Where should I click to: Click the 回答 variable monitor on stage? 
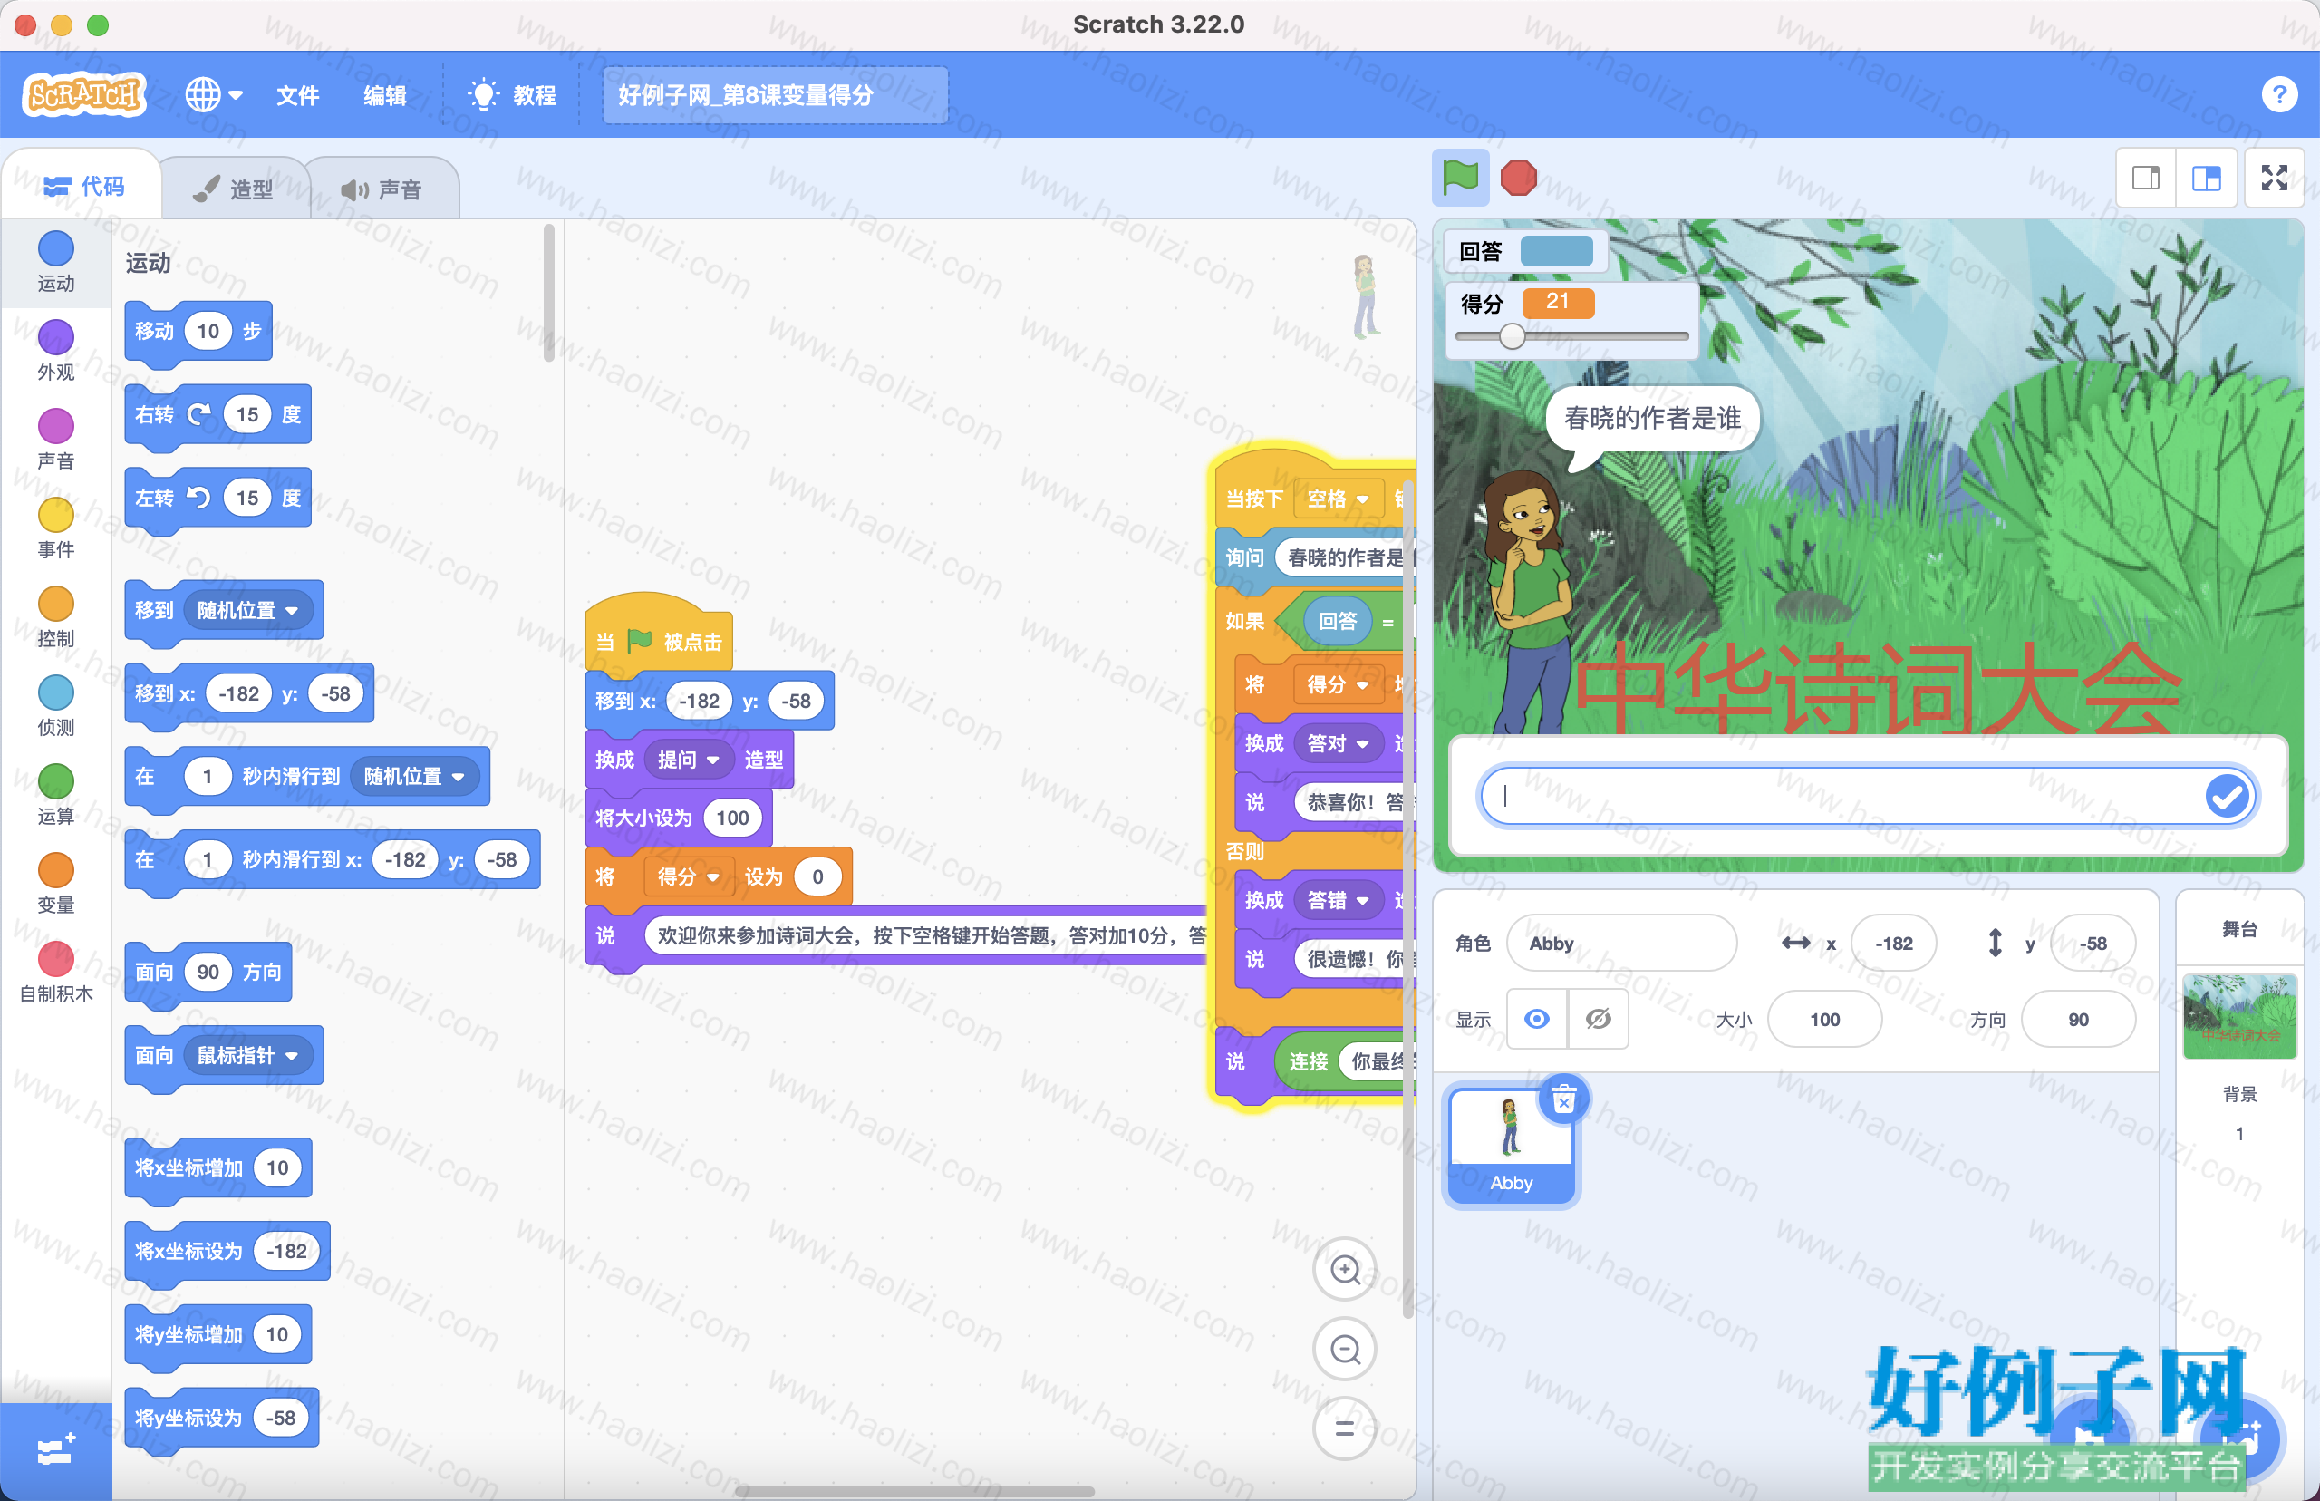1524,251
